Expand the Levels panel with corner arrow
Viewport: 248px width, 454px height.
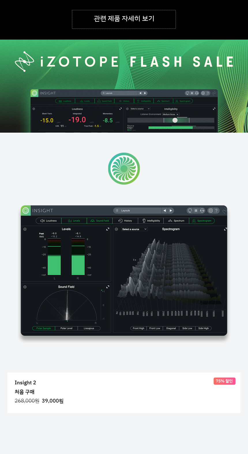(108, 229)
